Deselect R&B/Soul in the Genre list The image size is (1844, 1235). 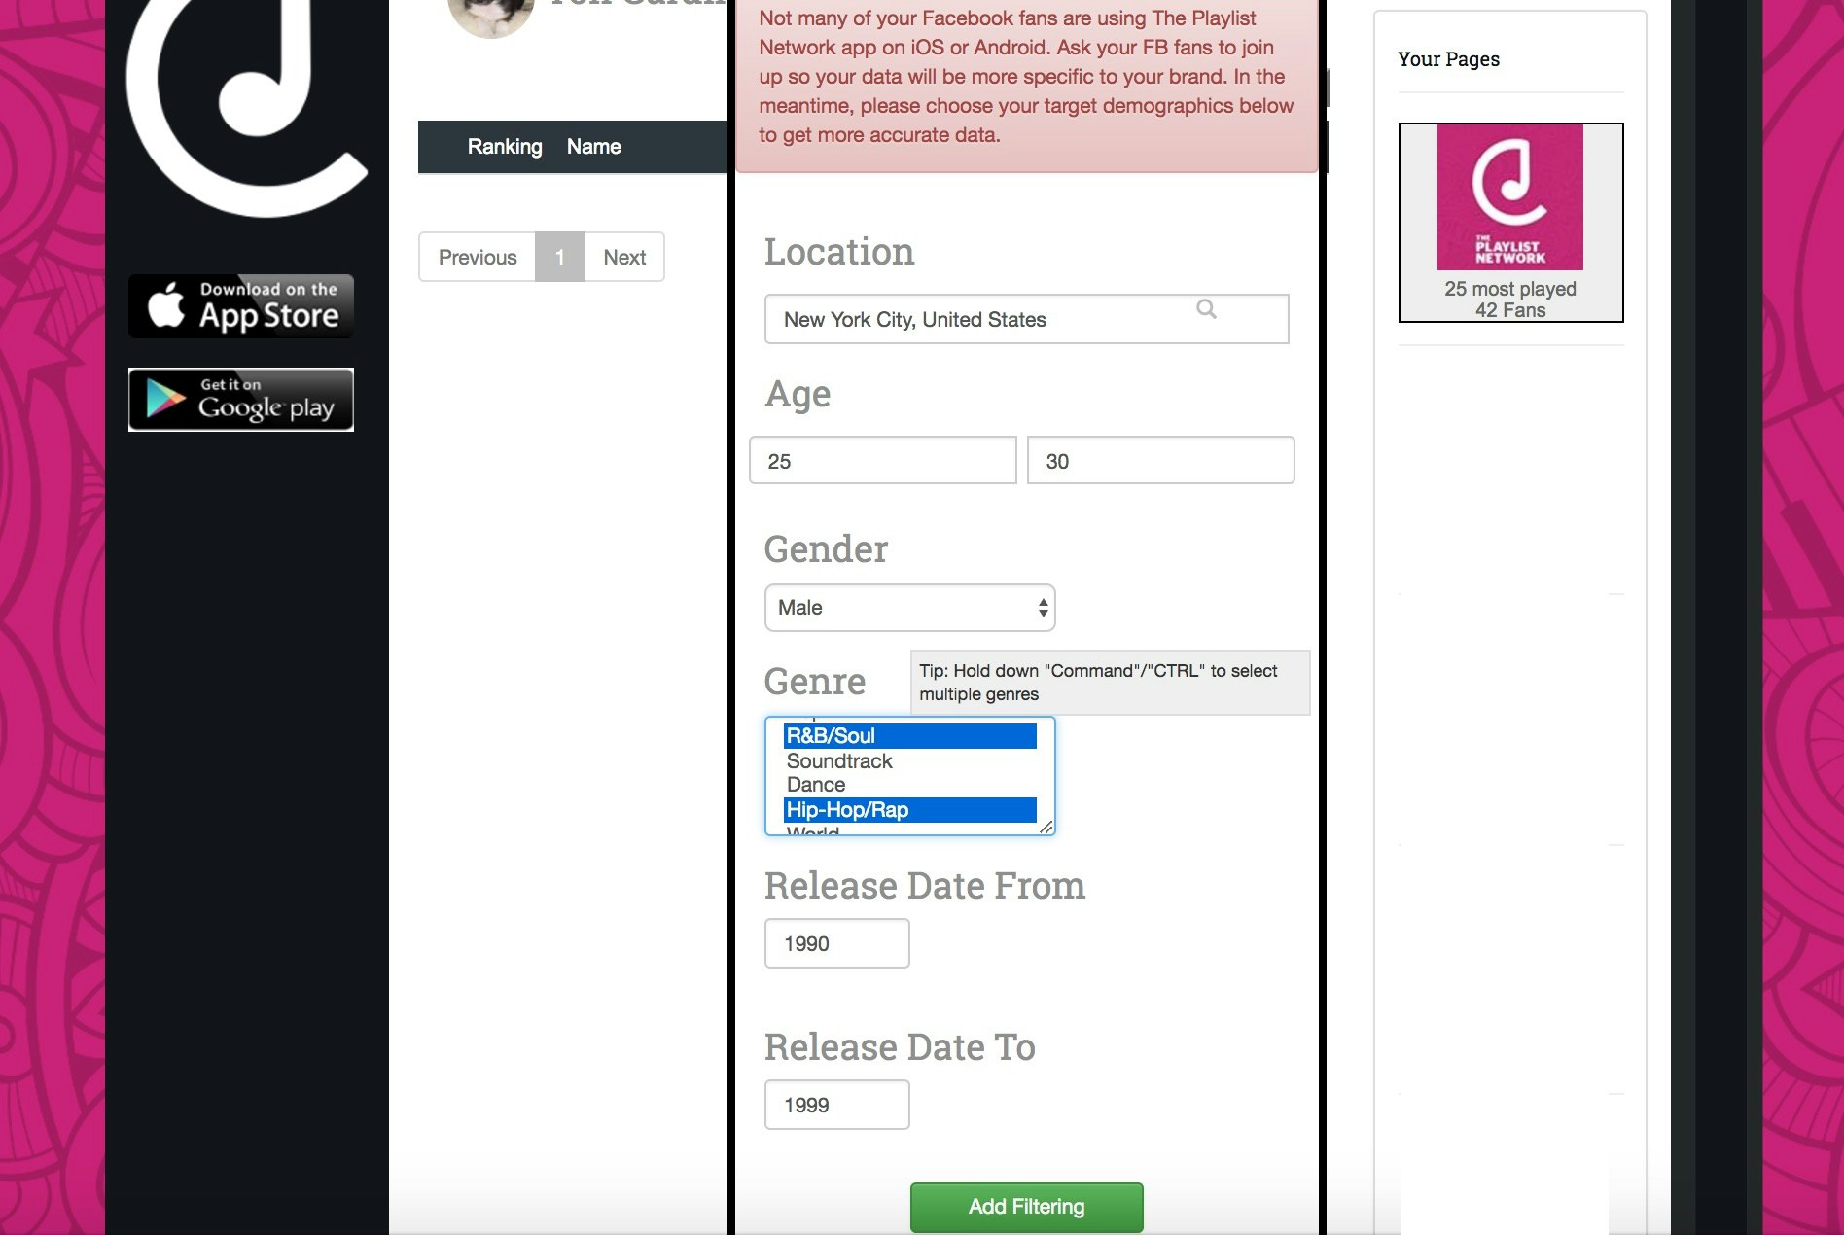pos(833,736)
